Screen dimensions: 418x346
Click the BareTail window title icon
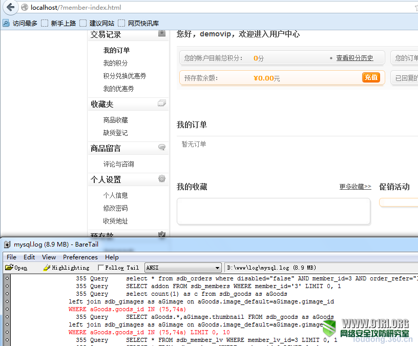click(x=7, y=245)
